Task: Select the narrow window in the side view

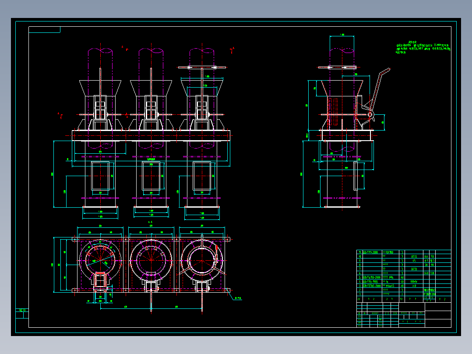Action: pyautogui.click(x=356, y=176)
